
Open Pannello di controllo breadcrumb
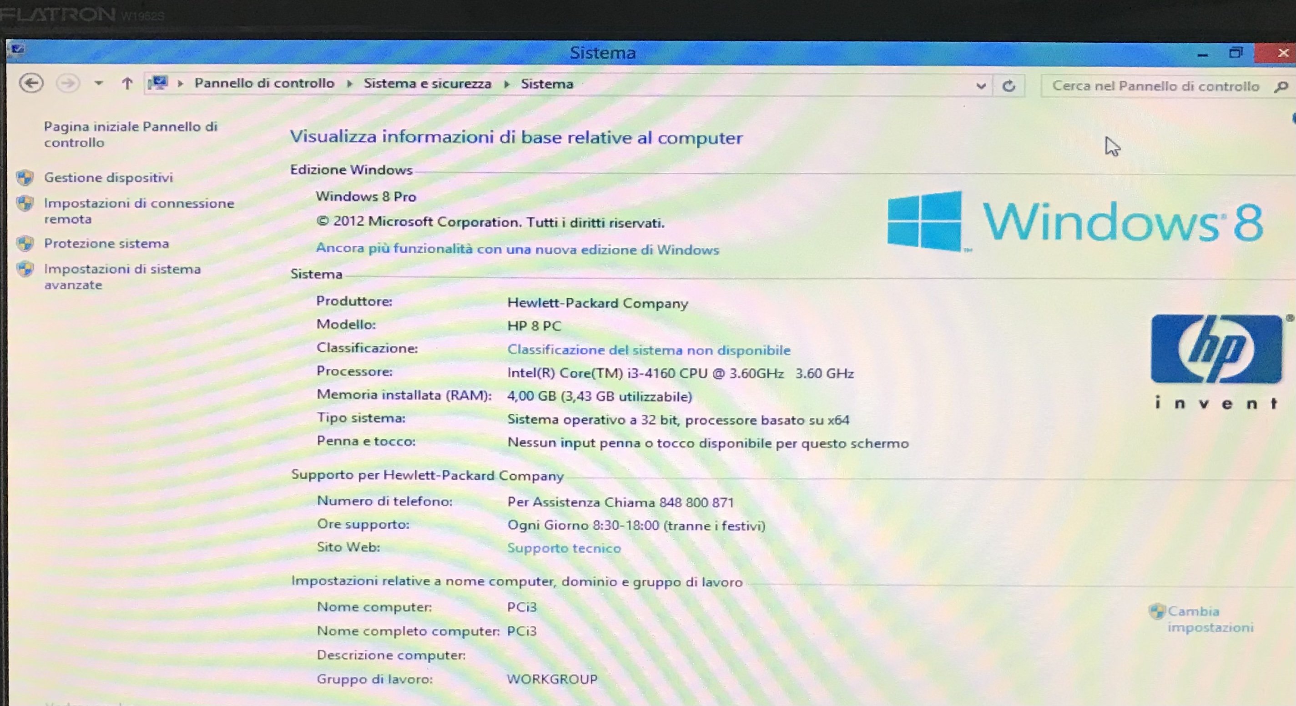[264, 83]
